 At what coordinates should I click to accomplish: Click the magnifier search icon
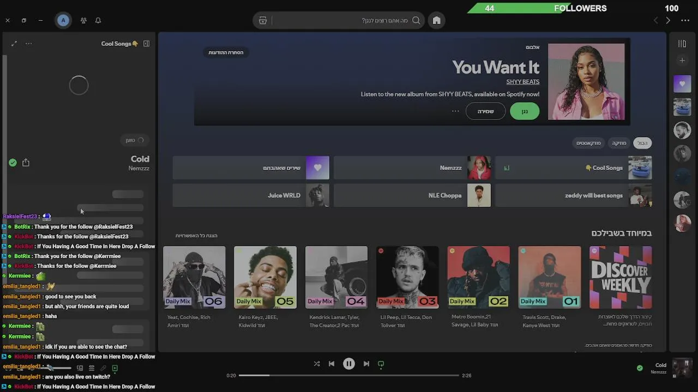tap(416, 20)
